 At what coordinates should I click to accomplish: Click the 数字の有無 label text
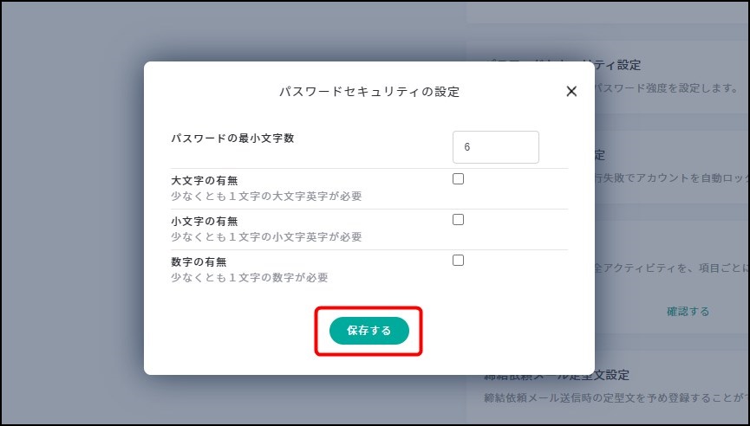(199, 261)
